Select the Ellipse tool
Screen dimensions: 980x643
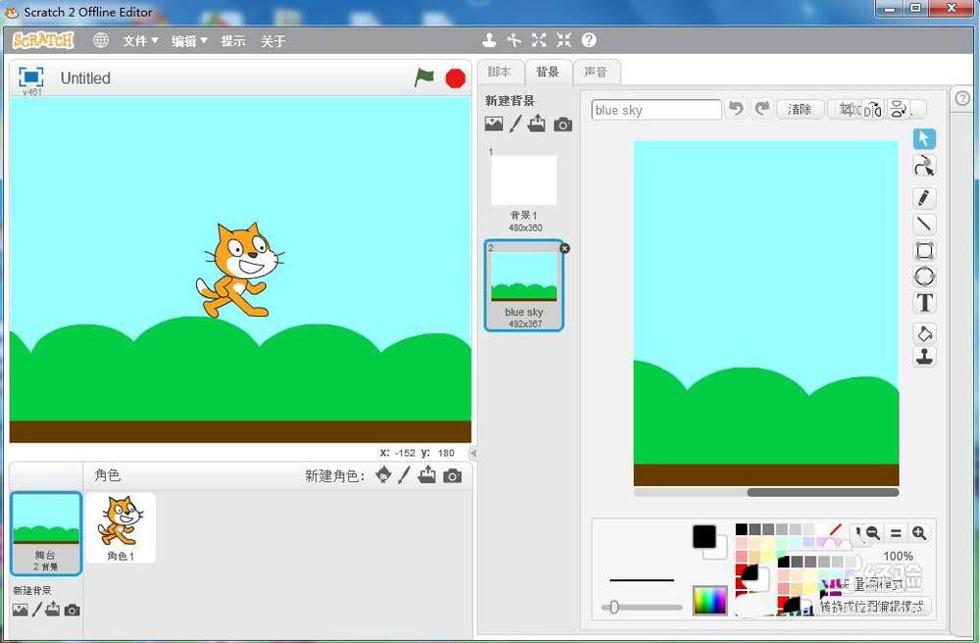[924, 276]
